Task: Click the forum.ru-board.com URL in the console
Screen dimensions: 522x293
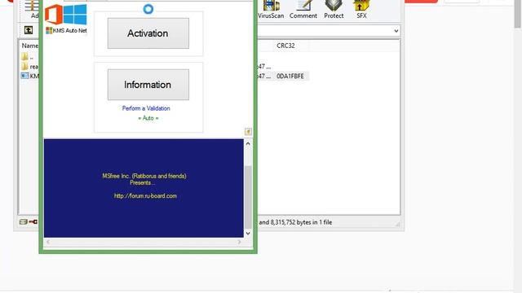Action: (145, 196)
